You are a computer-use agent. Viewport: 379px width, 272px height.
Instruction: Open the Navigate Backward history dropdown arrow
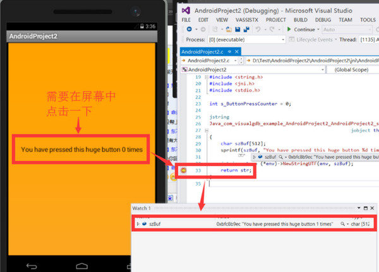pyautogui.click(x=196, y=30)
